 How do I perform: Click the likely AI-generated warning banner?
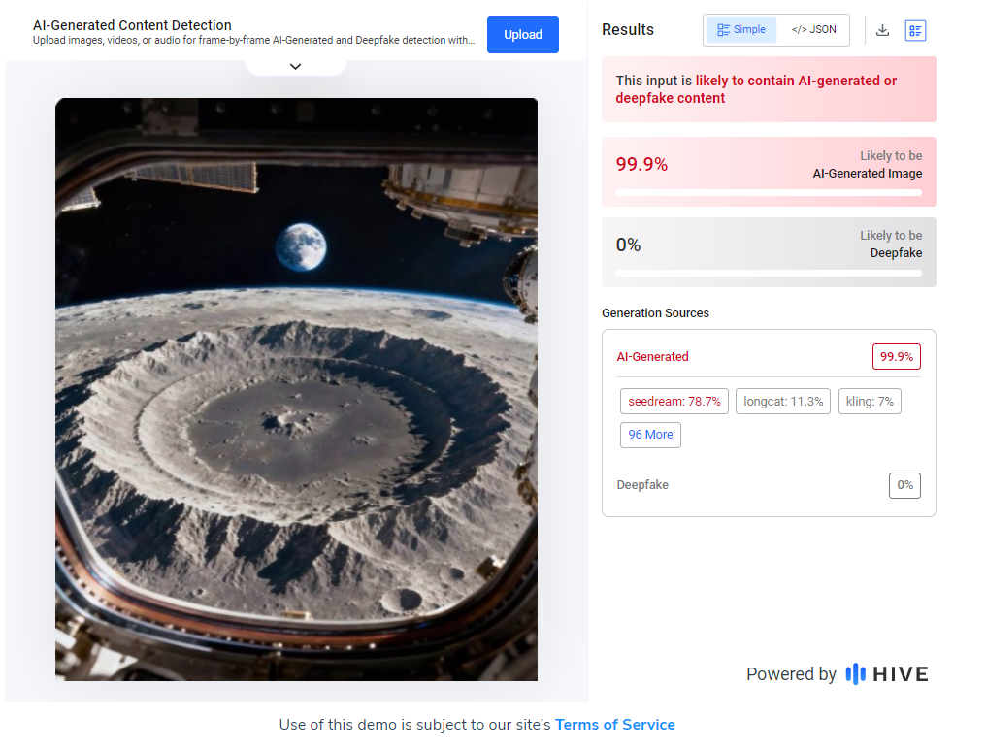tap(769, 89)
